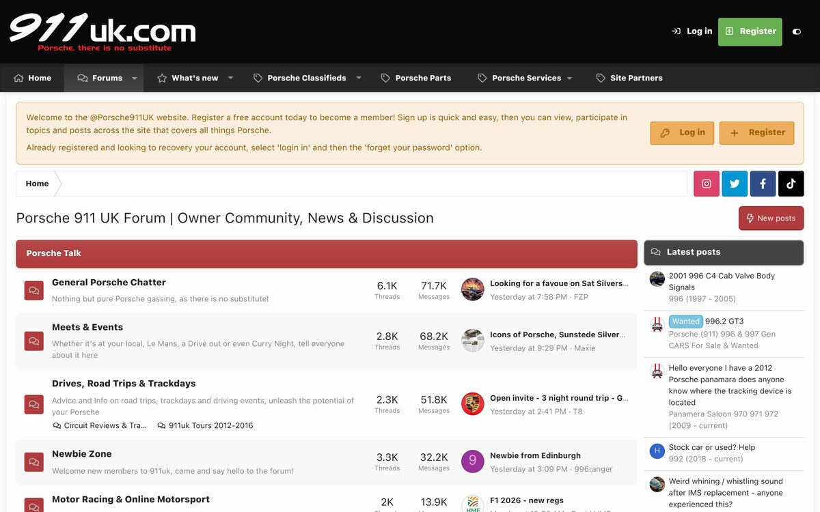The image size is (820, 512).
Task: Expand the Forums menu dropdown arrow
Action: point(135,78)
